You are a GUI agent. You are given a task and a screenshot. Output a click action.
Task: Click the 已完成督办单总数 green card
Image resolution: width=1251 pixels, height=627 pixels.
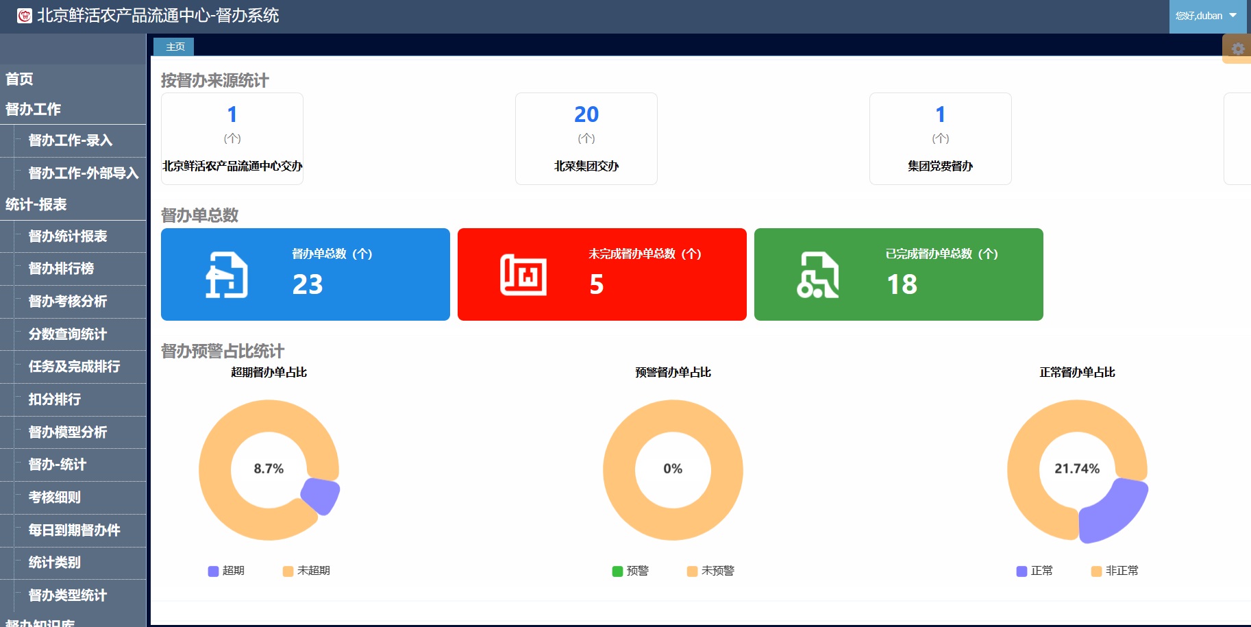pos(899,274)
